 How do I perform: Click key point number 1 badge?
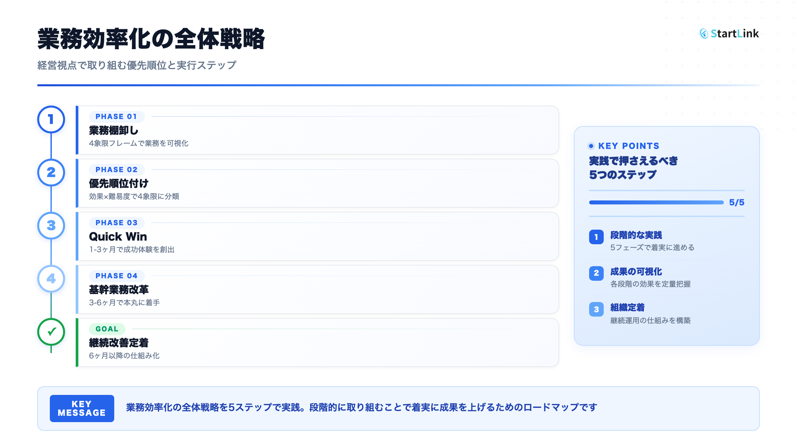click(x=596, y=237)
